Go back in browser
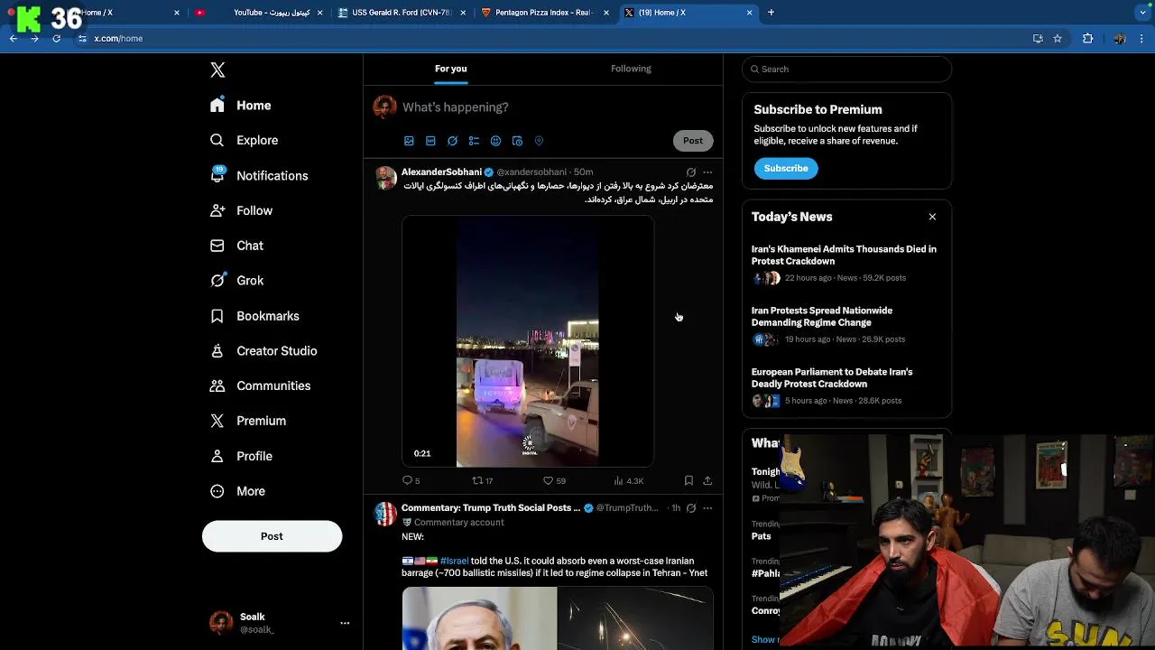 [14, 39]
